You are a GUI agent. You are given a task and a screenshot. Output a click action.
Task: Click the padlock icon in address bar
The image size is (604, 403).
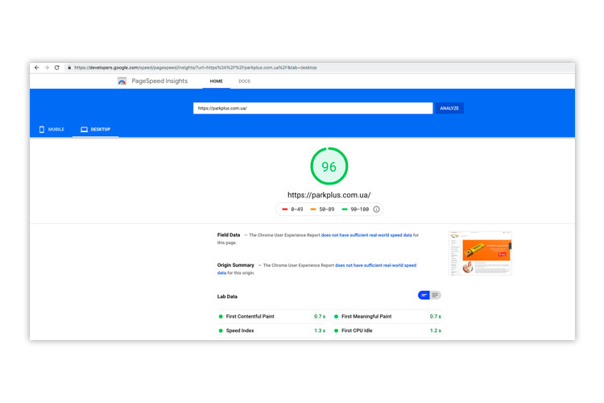(x=69, y=68)
